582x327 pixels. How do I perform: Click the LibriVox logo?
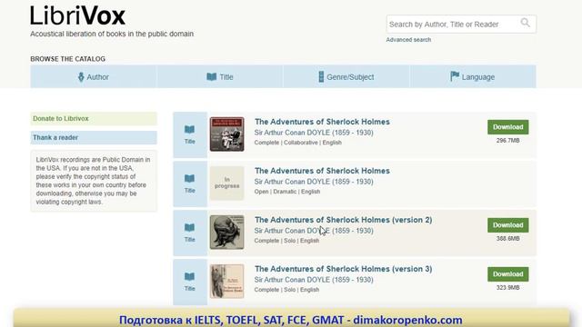77,15
